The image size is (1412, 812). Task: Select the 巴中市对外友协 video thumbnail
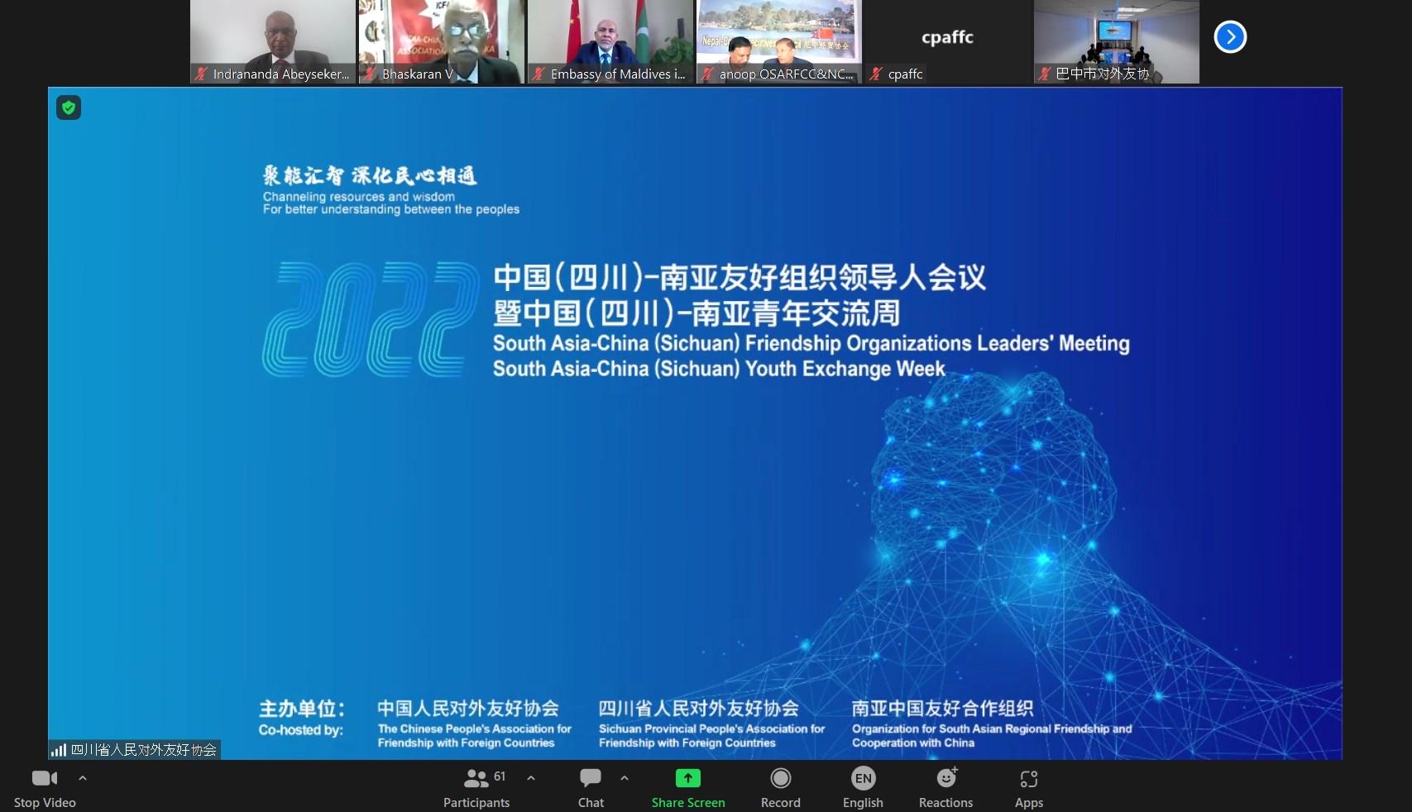coord(1117,41)
